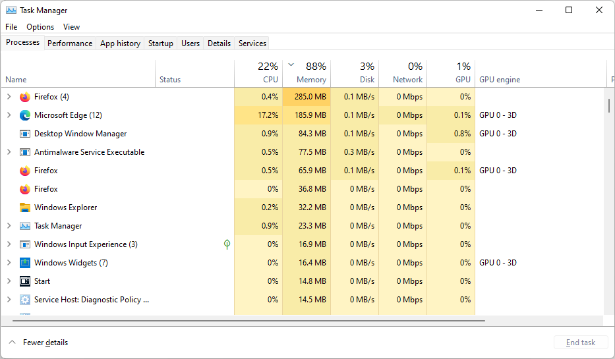The image size is (615, 359).
Task: Sort by the CPU column header
Action: 258,73
